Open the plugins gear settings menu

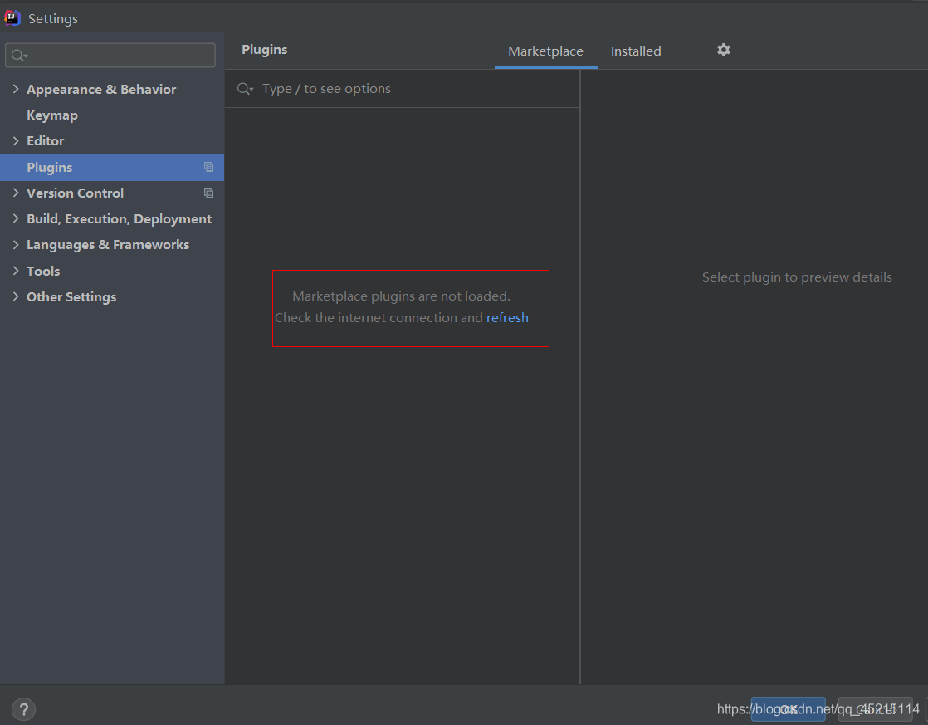coord(723,51)
